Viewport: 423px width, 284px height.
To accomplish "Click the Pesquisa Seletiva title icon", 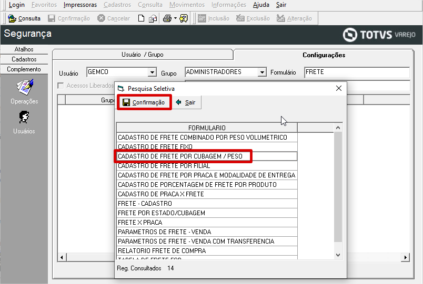I will [121, 88].
